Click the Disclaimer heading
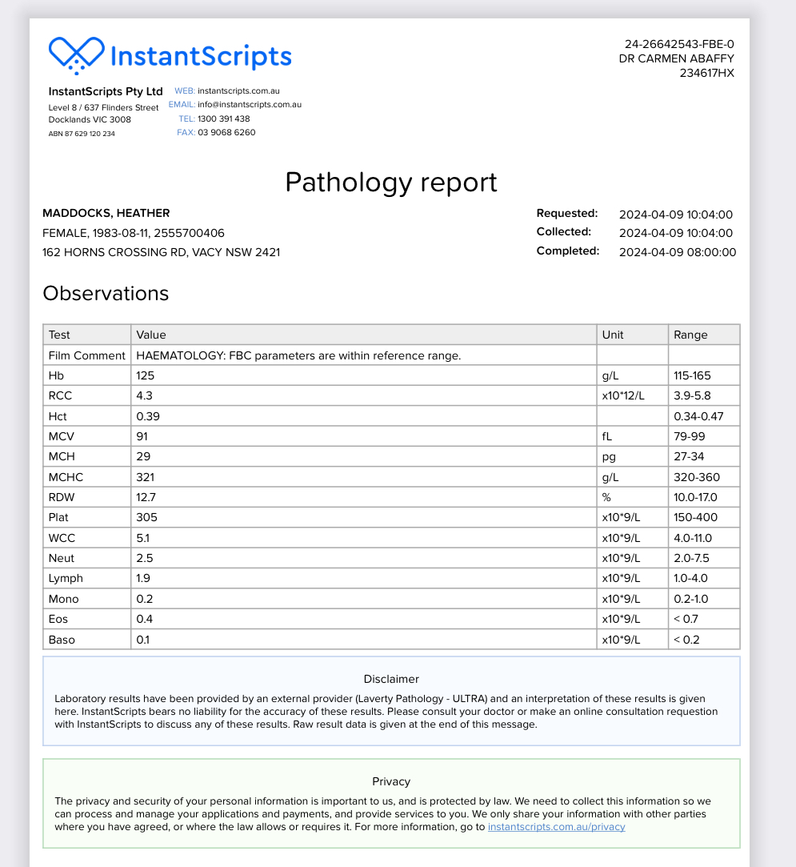The image size is (796, 867). pyautogui.click(x=391, y=679)
